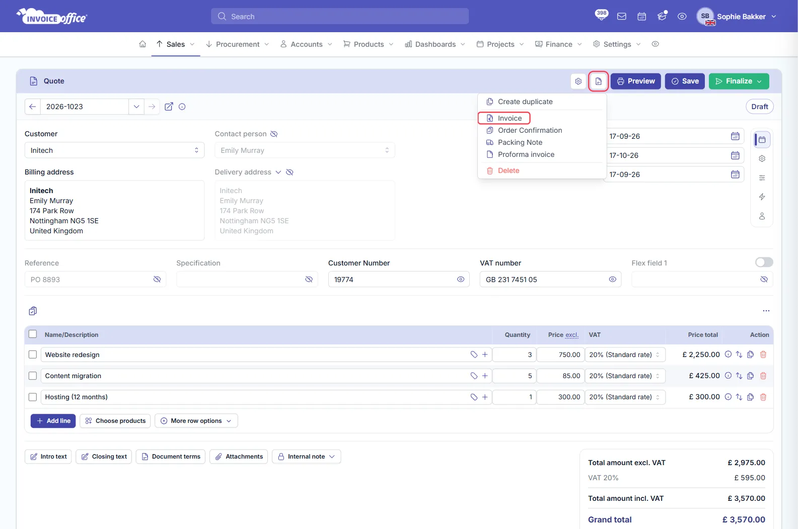Click the info icon beside the quote number
The width and height of the screenshot is (798, 529).
(182, 107)
